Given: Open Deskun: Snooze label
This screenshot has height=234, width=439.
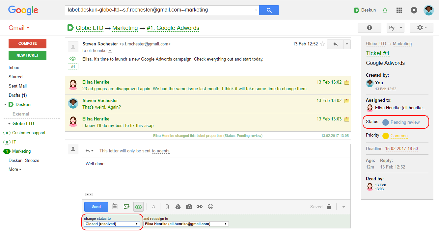Looking at the screenshot, I should click(x=24, y=160).
